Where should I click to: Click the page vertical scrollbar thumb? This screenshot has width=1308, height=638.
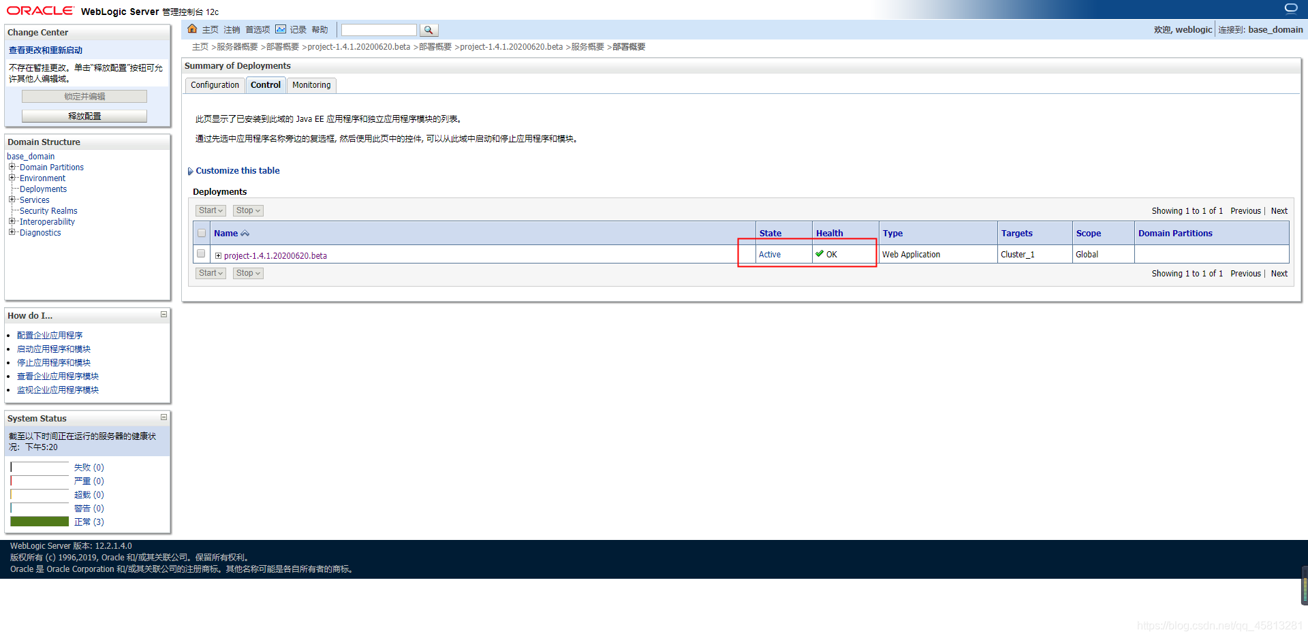[x=1304, y=586]
